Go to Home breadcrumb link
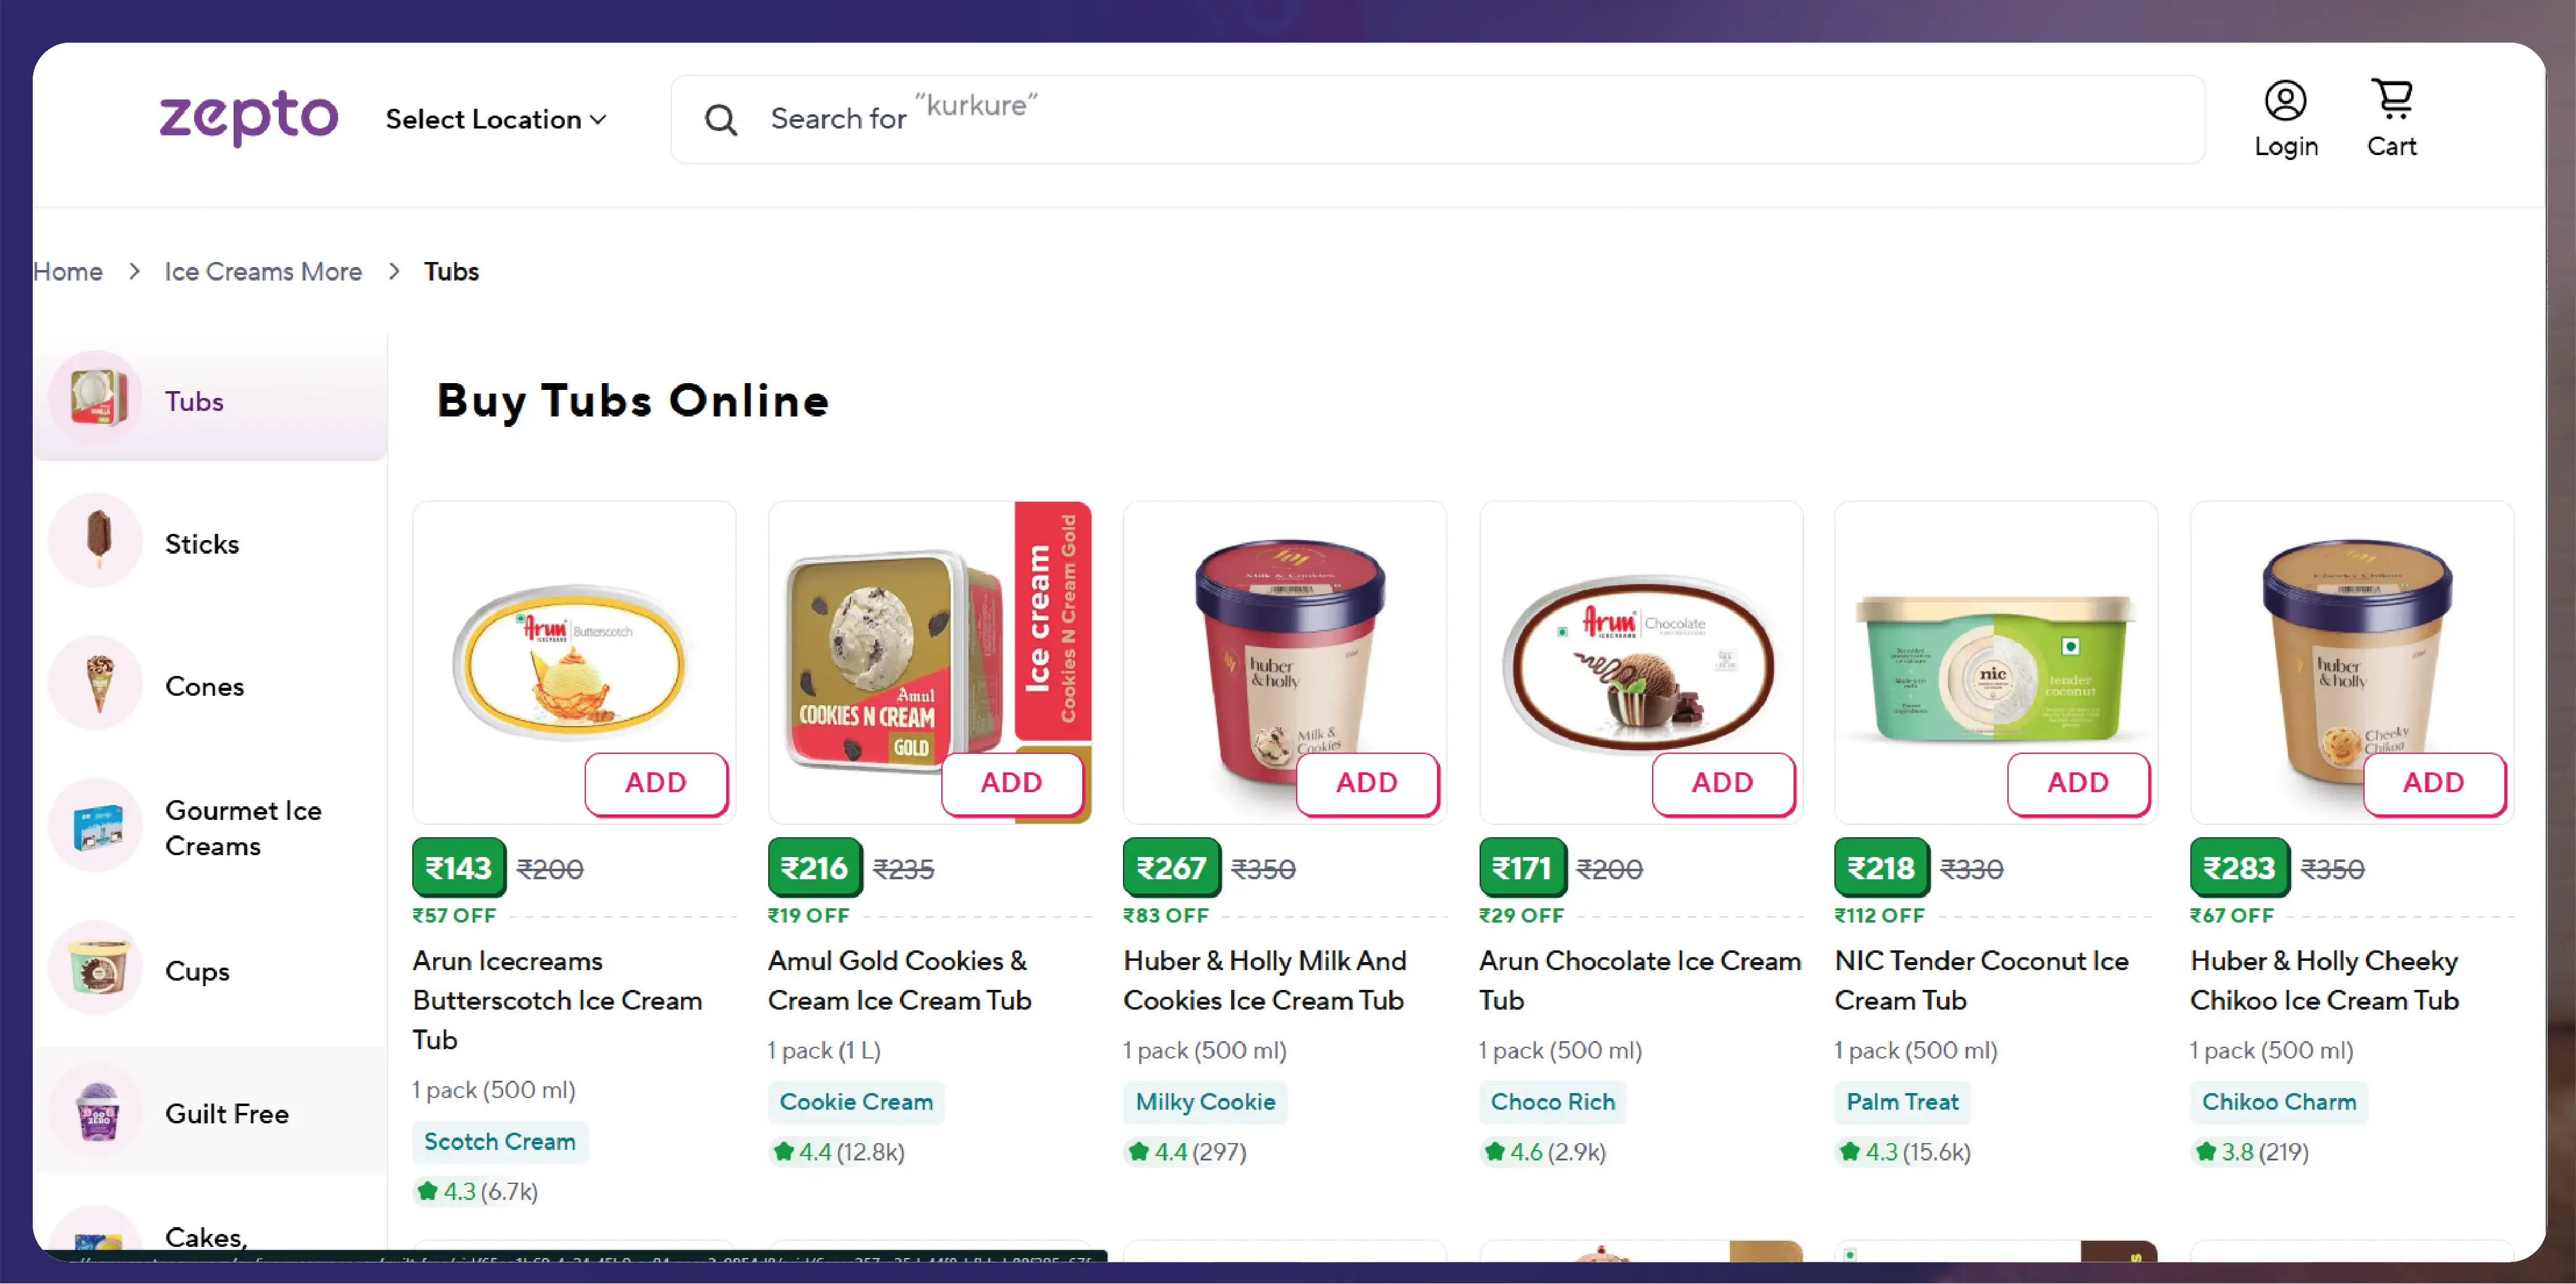 (68, 271)
